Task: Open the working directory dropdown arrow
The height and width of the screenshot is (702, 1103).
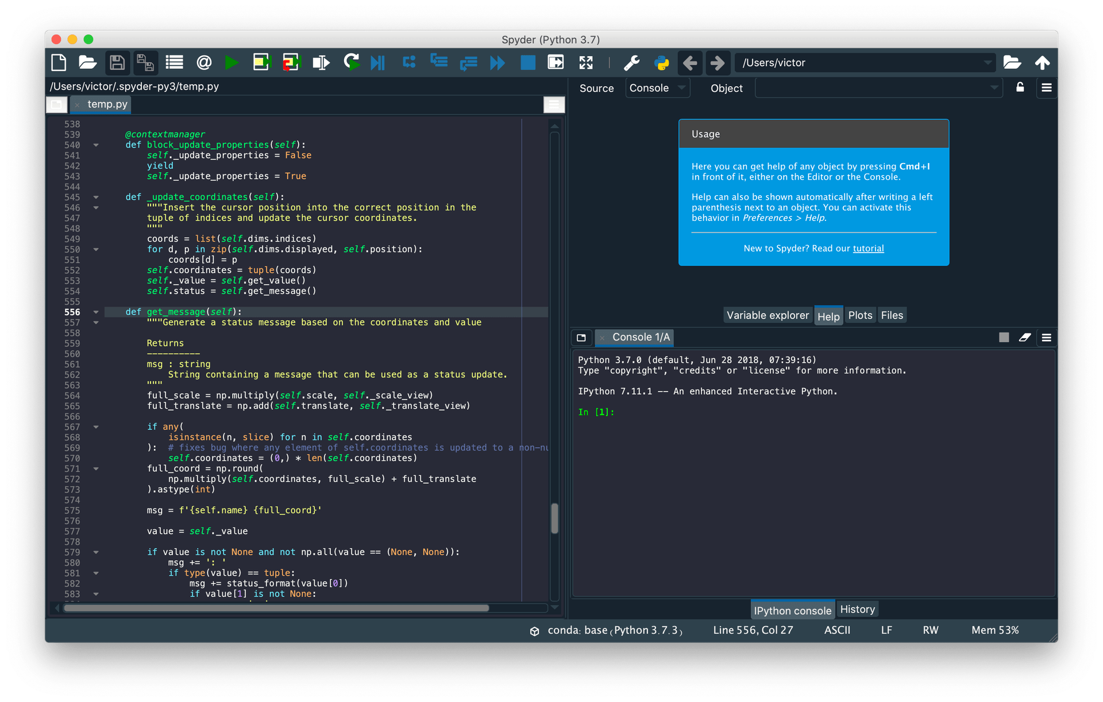Action: (988, 63)
